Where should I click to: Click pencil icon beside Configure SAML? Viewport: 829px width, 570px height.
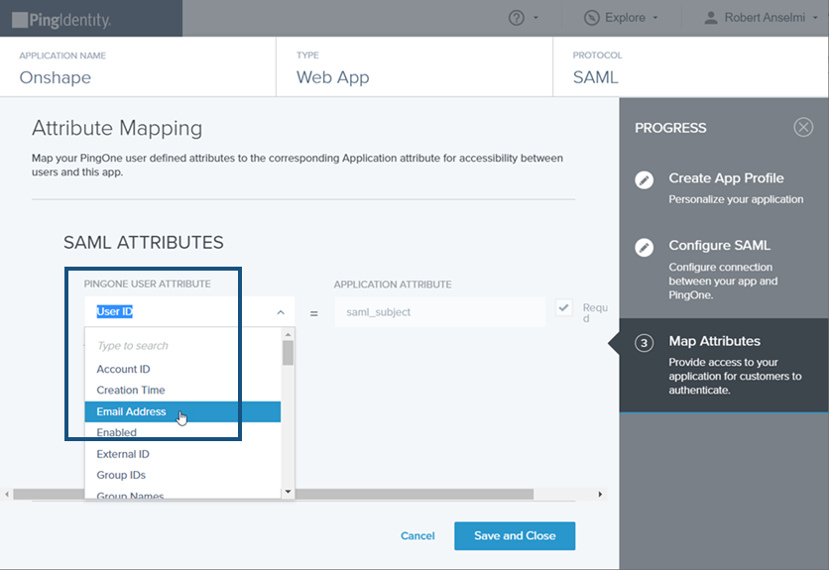645,247
